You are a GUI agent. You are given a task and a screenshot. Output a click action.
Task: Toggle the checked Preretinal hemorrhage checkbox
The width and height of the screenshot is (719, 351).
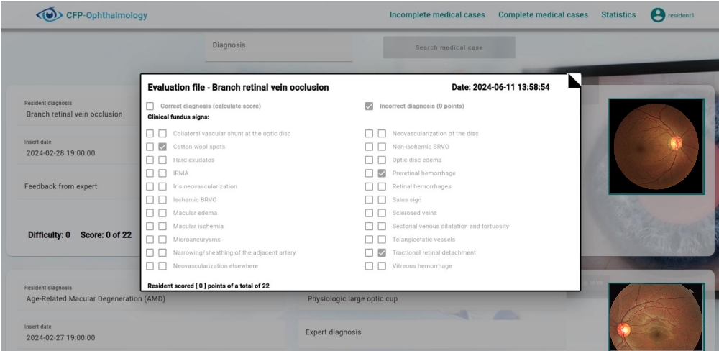382,173
